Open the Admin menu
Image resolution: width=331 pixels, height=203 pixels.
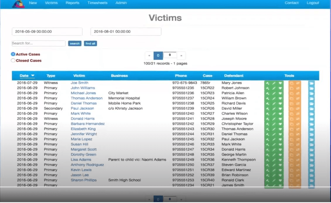[121, 3]
